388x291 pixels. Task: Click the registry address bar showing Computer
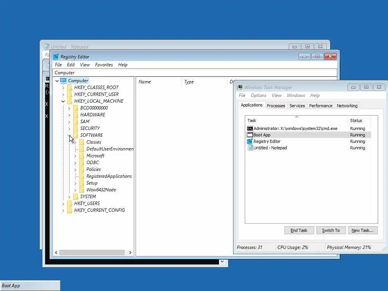(x=194, y=73)
